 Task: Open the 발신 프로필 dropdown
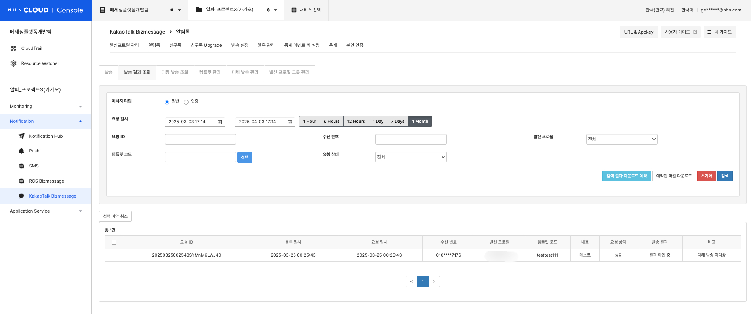pyautogui.click(x=621, y=139)
